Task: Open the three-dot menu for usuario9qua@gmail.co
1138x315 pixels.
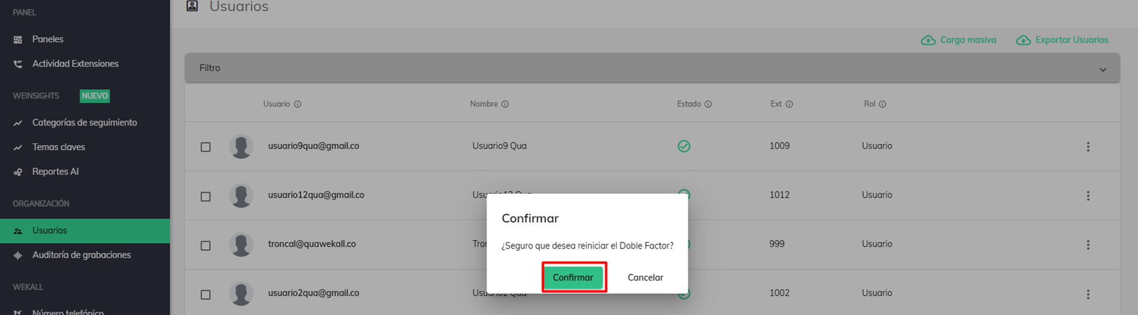Action: [x=1088, y=146]
